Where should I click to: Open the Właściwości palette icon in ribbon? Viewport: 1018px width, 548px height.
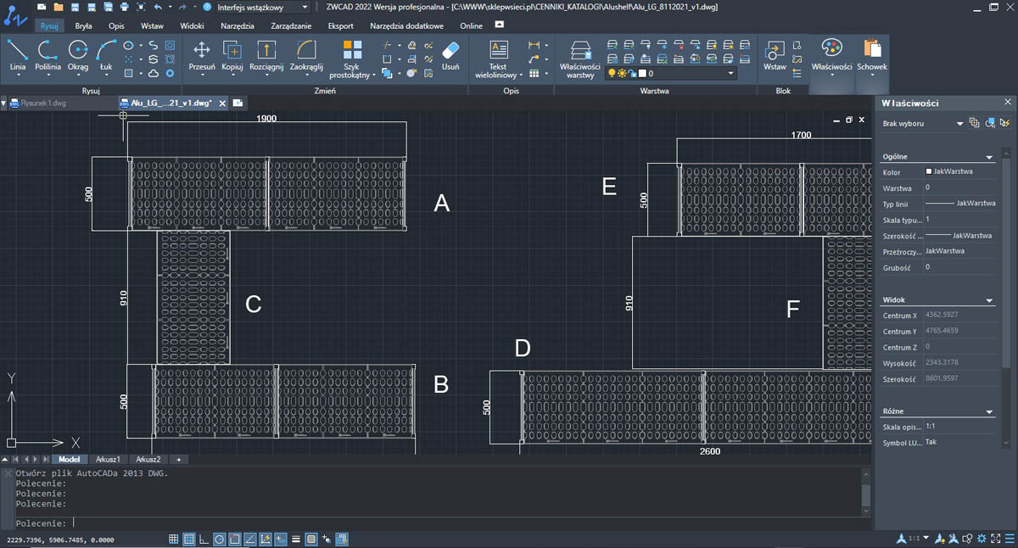[831, 55]
